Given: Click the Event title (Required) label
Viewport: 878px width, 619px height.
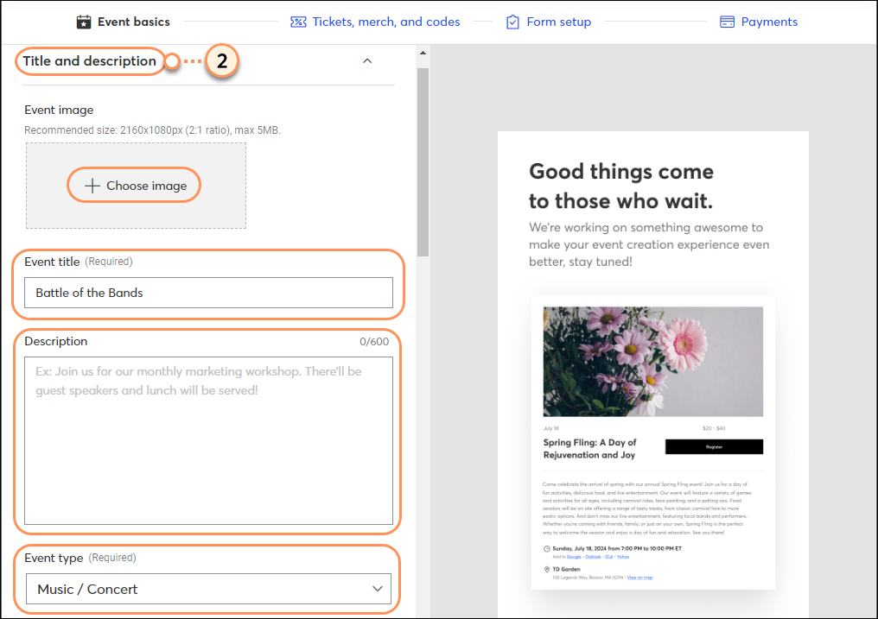Looking at the screenshot, I should 79,262.
